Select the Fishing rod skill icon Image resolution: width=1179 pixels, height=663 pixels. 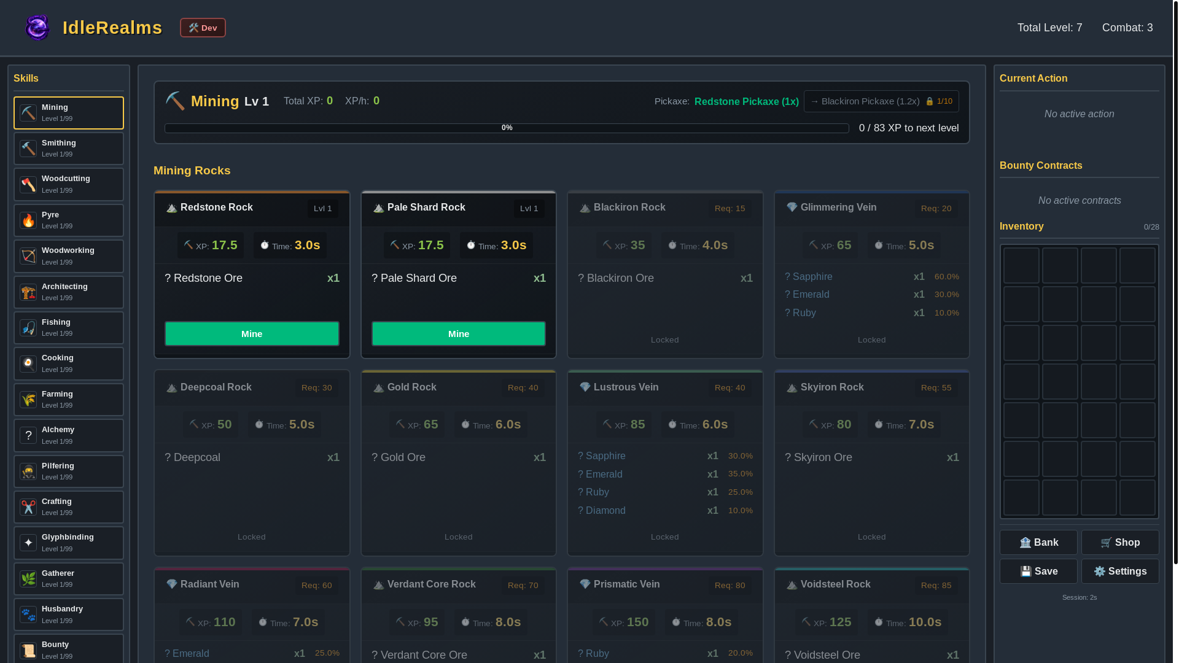tap(28, 328)
